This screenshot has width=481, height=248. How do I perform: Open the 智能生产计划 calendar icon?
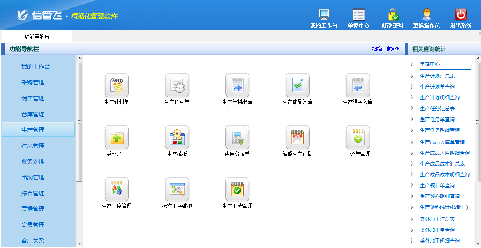point(298,137)
